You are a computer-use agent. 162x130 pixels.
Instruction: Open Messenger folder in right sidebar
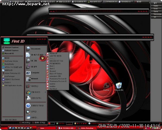coord(156,14)
